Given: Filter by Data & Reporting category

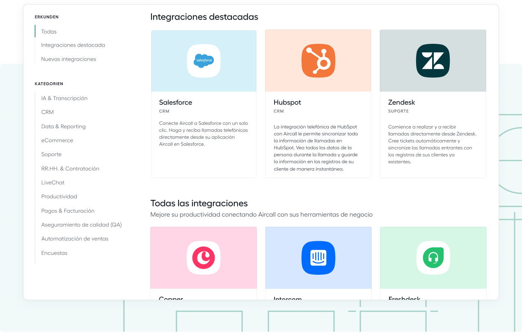Looking at the screenshot, I should [64, 127].
